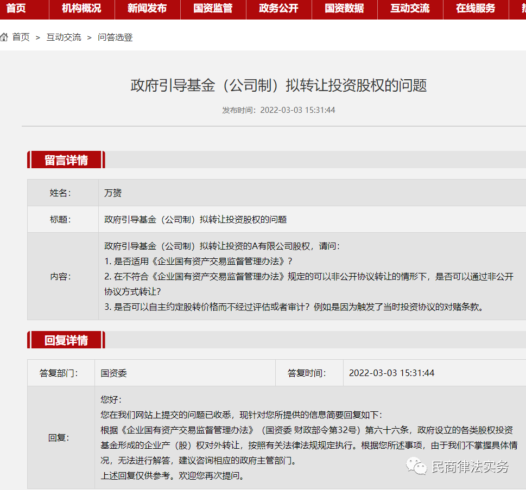Screen dimensions: 526x490
Task: Go to 首页 via breadcrumb link
Action: (x=21, y=37)
